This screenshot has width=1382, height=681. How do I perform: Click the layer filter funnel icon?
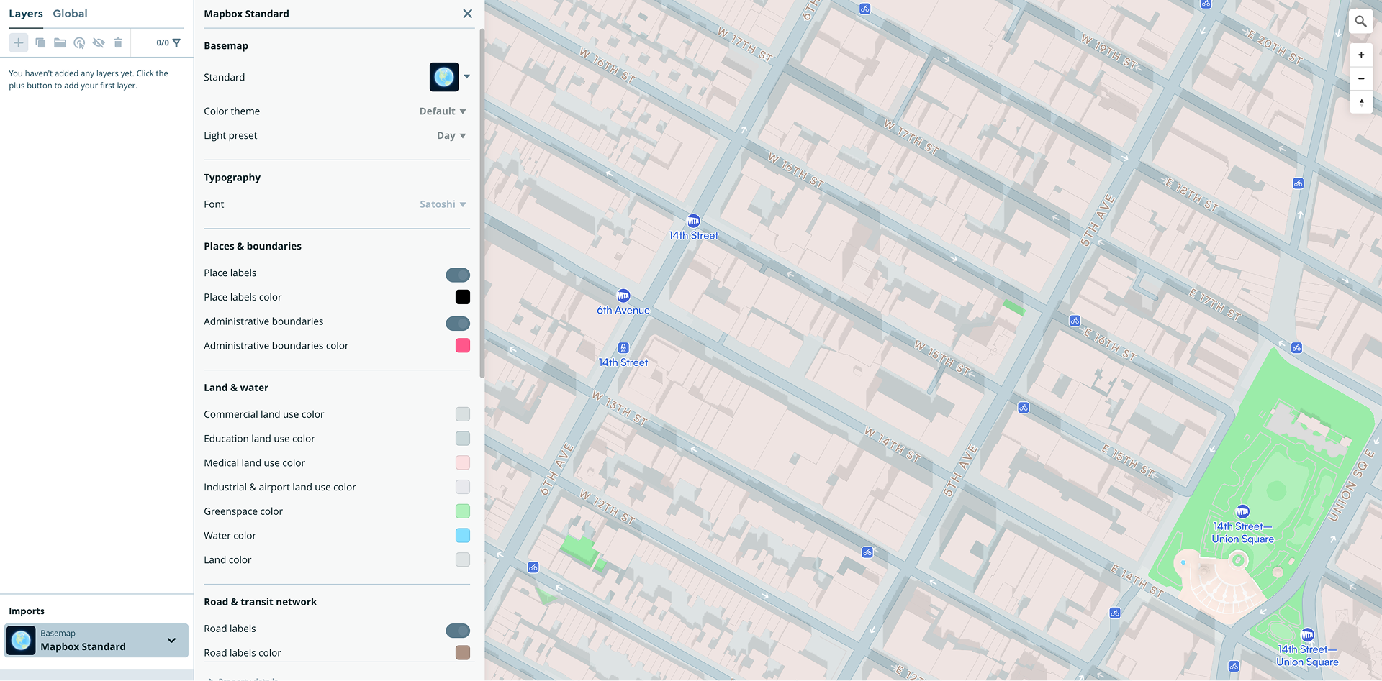(x=176, y=43)
